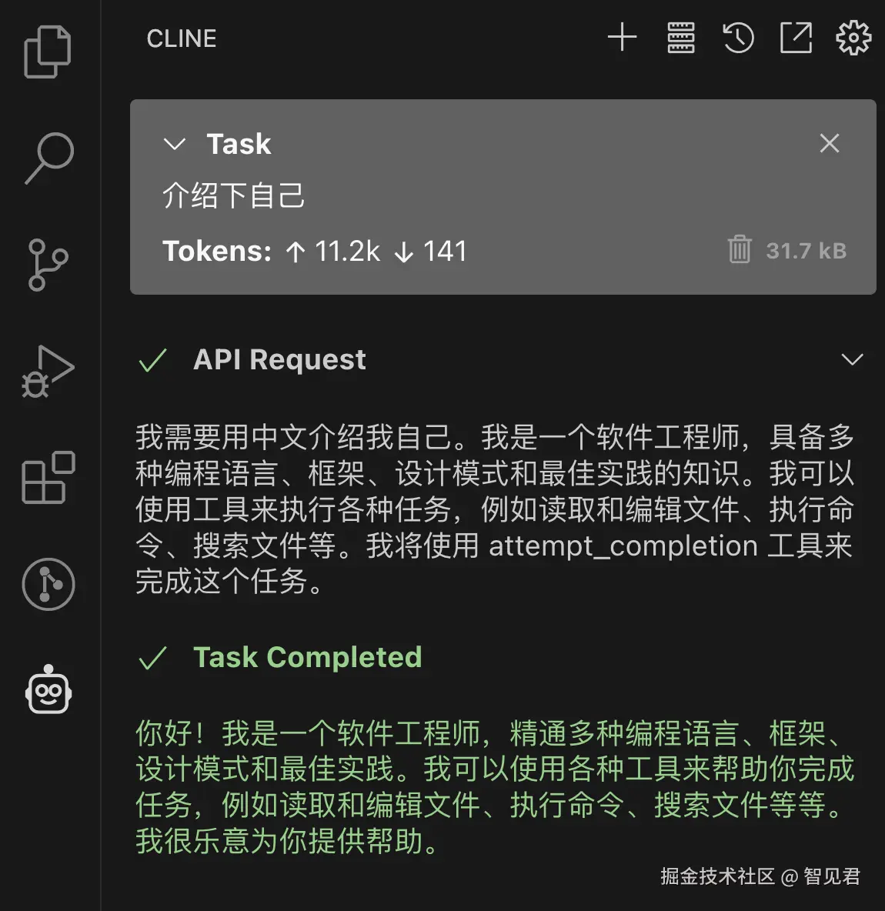Open the Git graph circle icon
Screen dimensions: 885x911
(x=48, y=584)
